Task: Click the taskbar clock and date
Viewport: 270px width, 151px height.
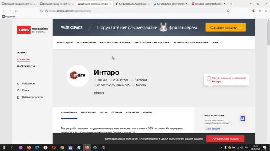Action: pos(255,148)
